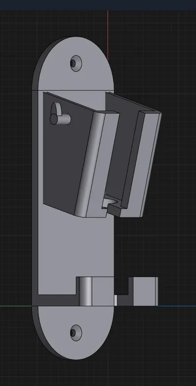Select the rounded bottom cap of backplate
Viewport: 196px width, 386px height.
click(x=73, y=333)
